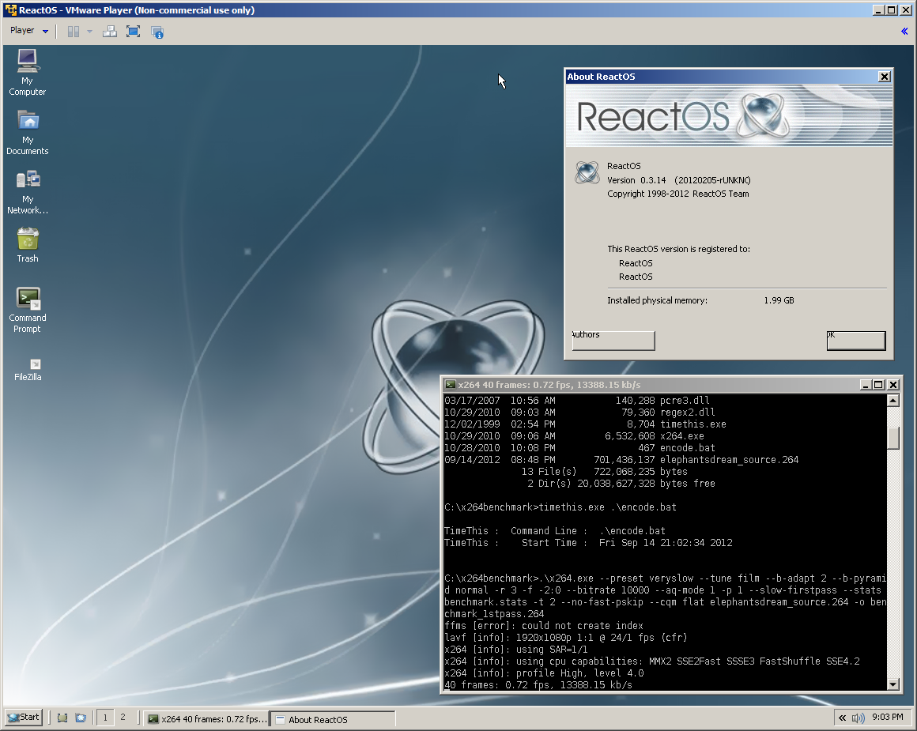Viewport: 917px width, 731px height.
Task: Switch to virtual desktop 2
Action: 123,718
